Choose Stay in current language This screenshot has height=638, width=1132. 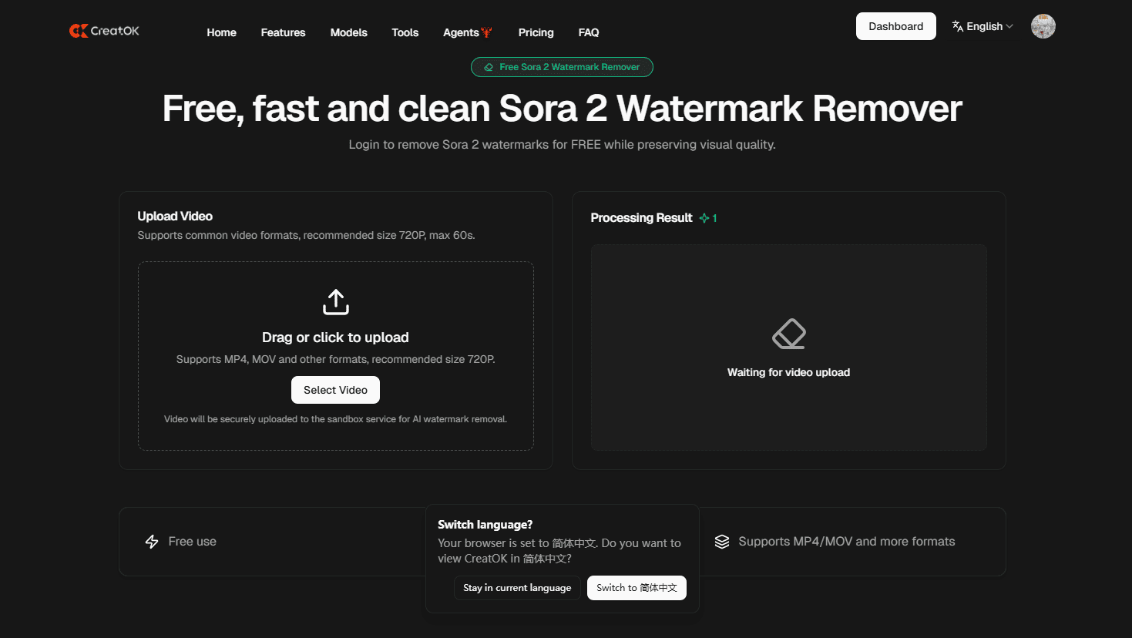point(517,588)
